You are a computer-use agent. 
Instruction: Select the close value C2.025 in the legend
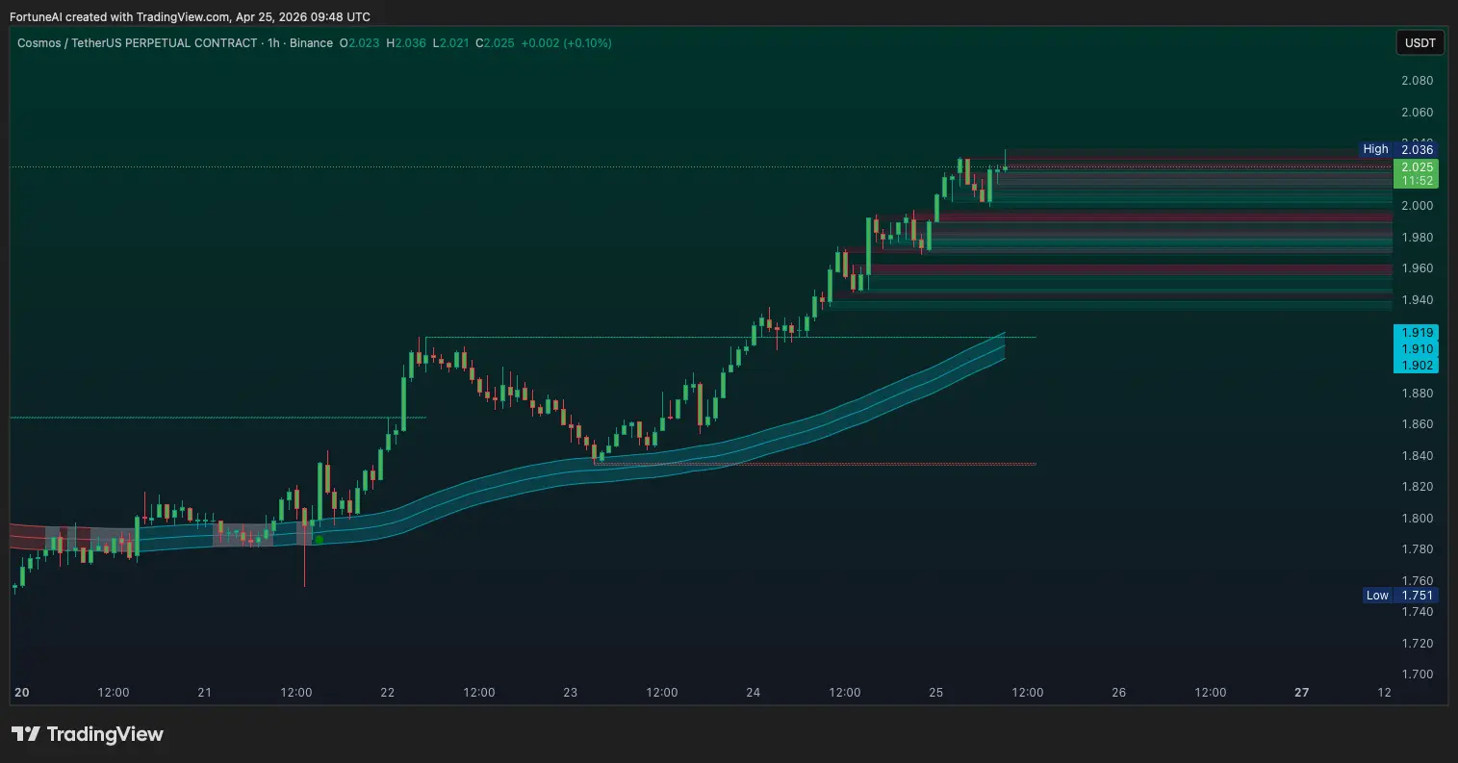click(x=495, y=43)
